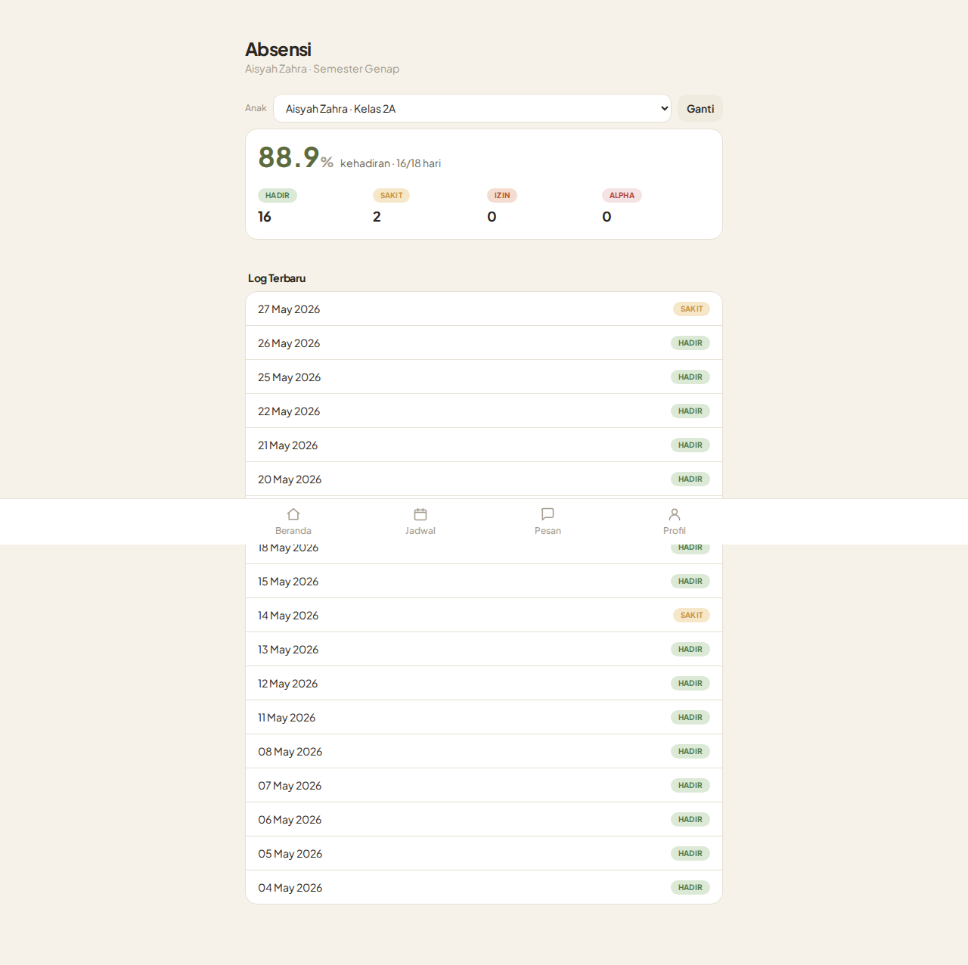Click HADIR badge on 13 May 2026

(690, 649)
